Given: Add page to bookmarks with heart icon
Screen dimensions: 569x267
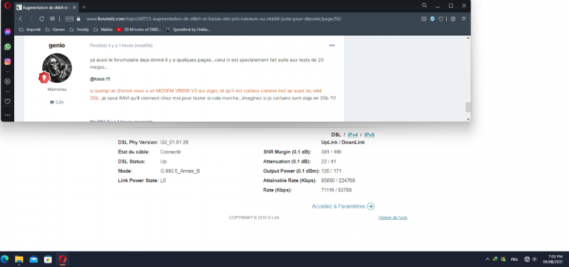Looking at the screenshot, I should tap(442, 19).
